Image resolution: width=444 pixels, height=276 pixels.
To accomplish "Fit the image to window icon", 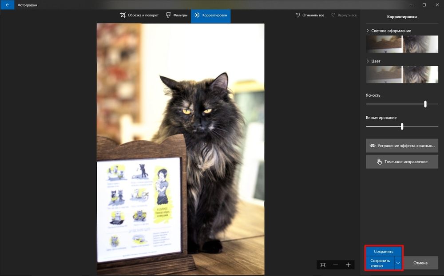I will (323, 265).
